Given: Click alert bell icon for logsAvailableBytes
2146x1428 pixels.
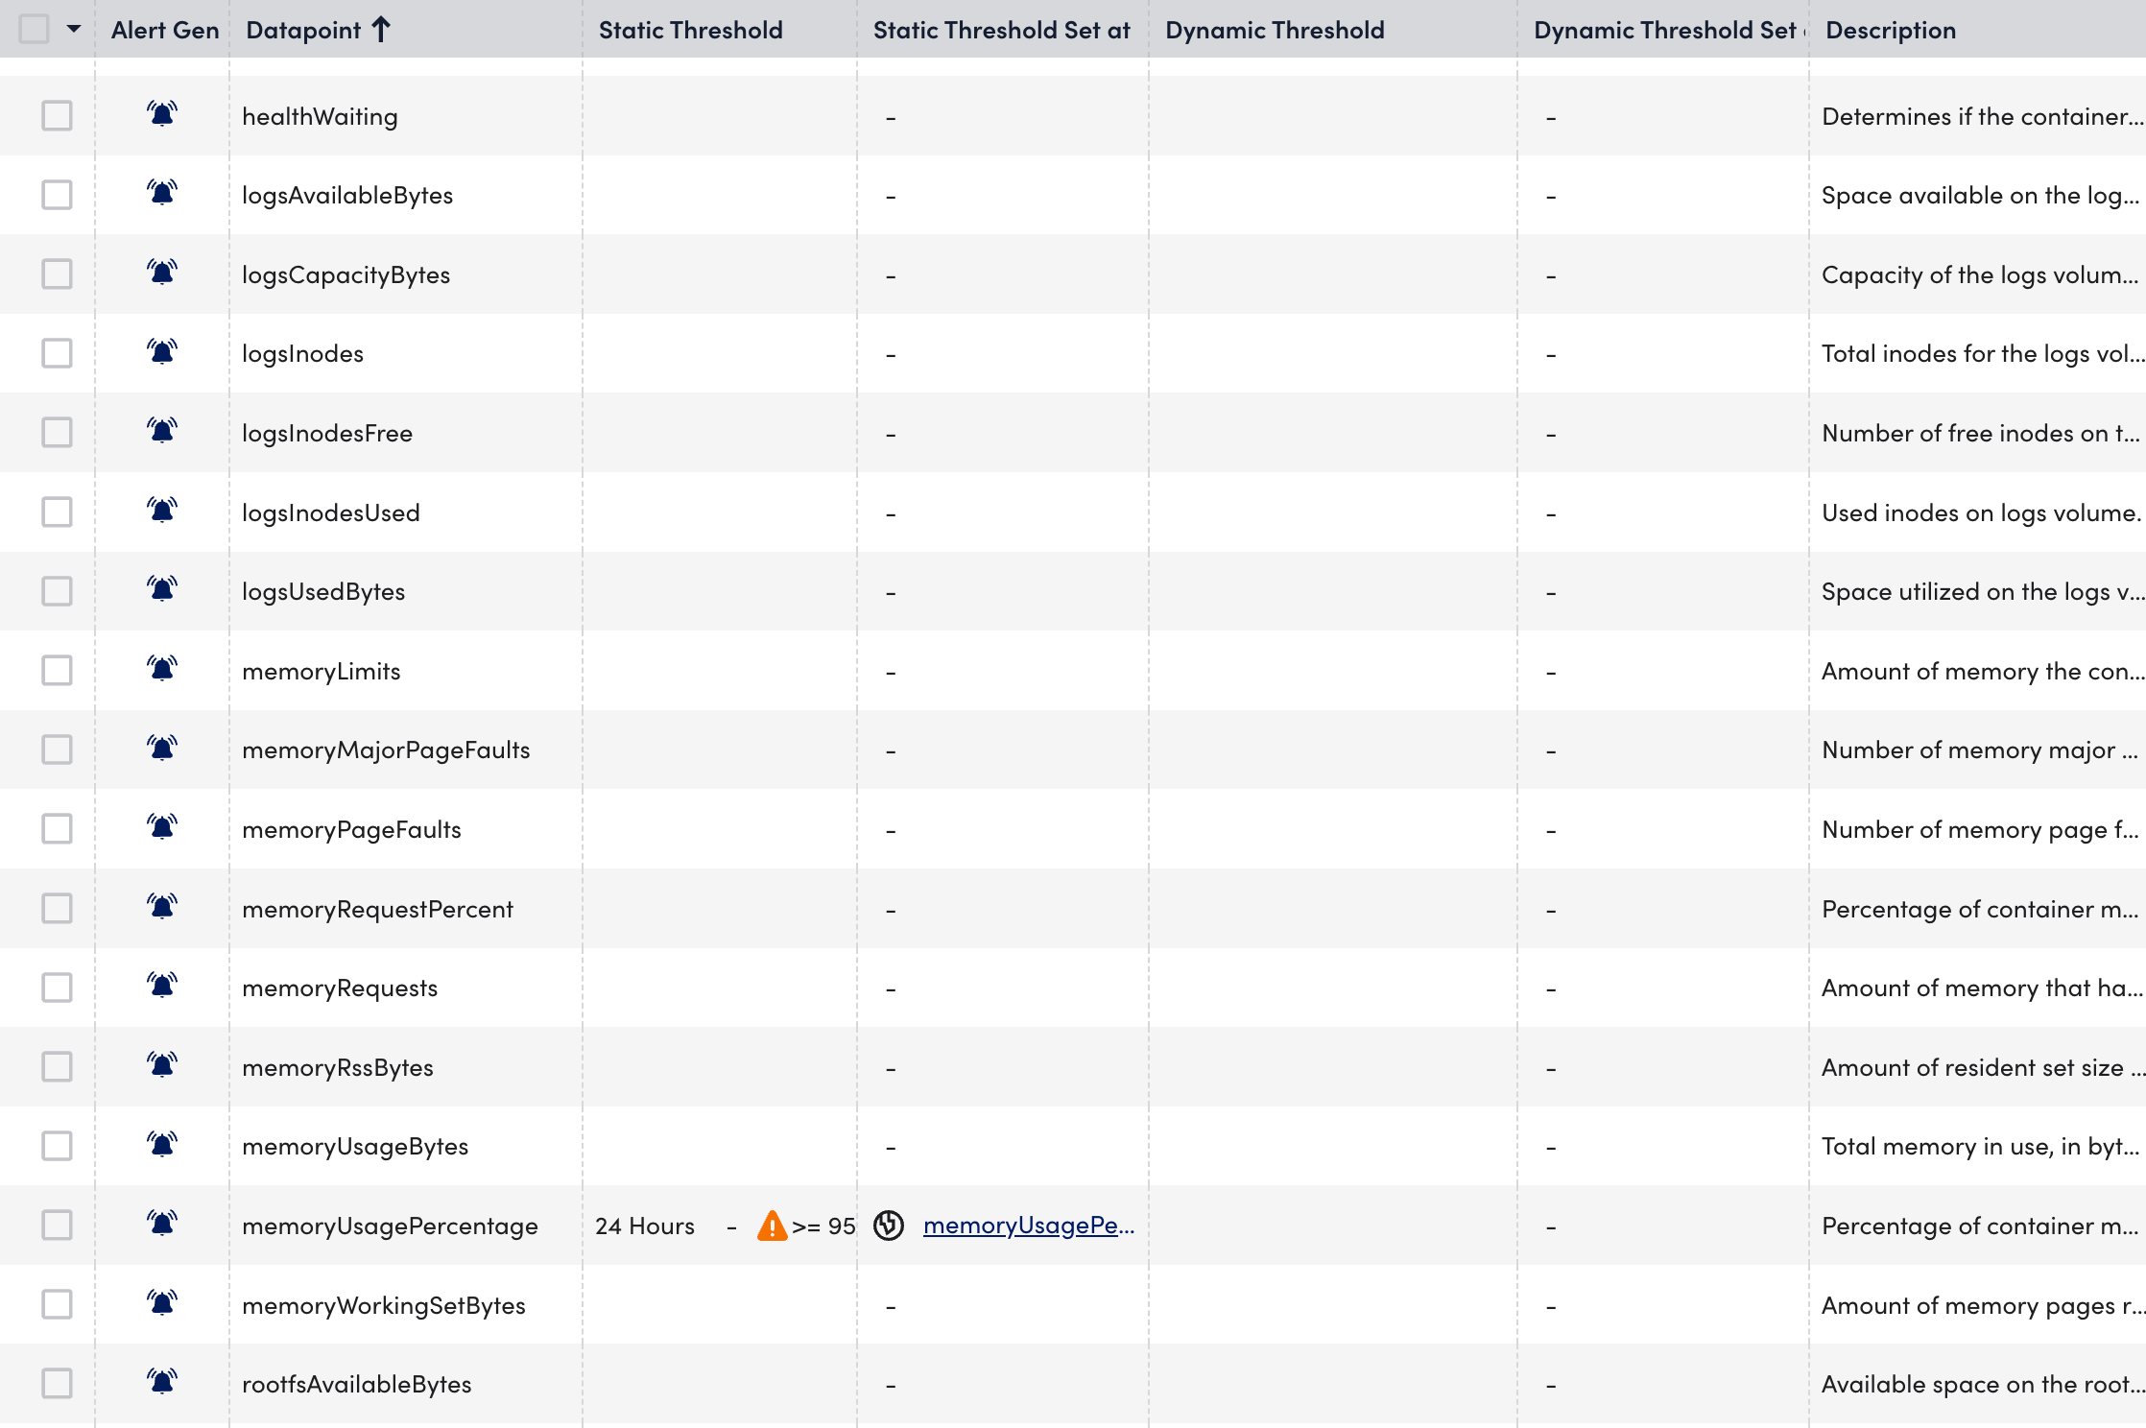Looking at the screenshot, I should pos(162,193).
